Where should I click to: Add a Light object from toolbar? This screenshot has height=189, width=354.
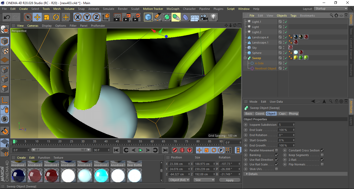[214, 17]
